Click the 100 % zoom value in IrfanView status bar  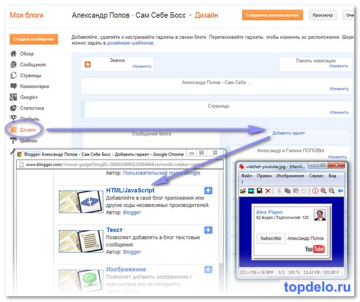[x=294, y=272]
